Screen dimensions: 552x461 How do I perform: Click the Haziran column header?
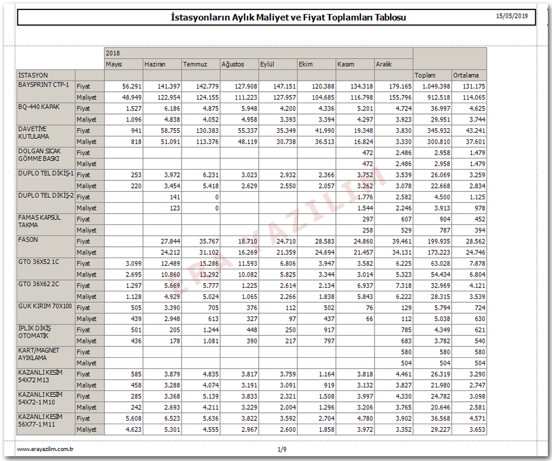[154, 64]
